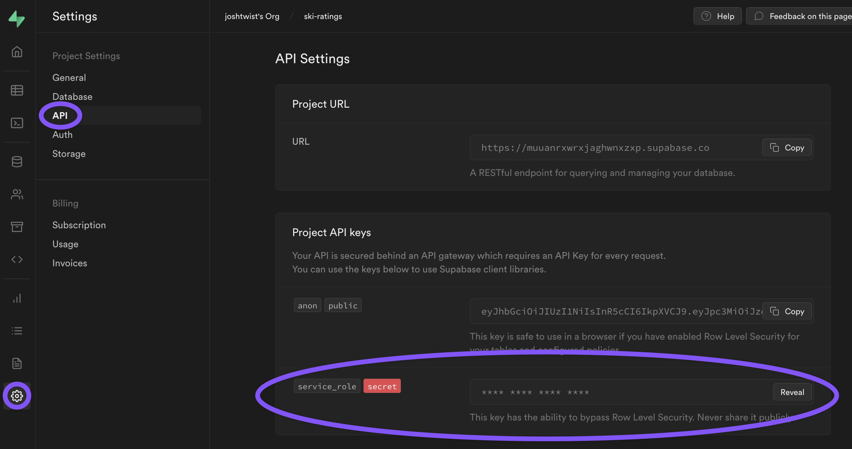Select Database settings menu item
The width and height of the screenshot is (852, 449).
click(x=72, y=97)
